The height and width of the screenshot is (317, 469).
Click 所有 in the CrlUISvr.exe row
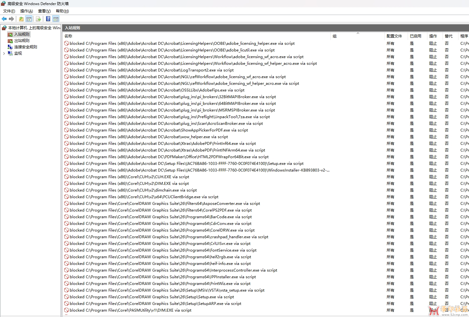pos(390,243)
